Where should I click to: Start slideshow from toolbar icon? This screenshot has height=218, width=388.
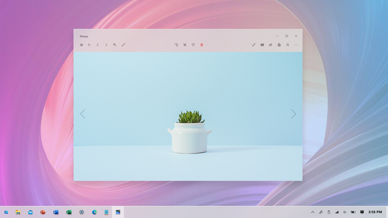click(262, 45)
